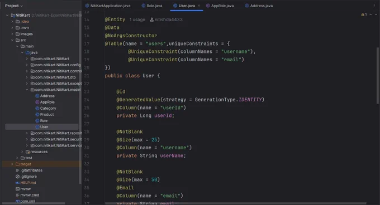Click the pom.xml Maven icon
Viewport: 380px width, 205px height.
tap(17, 201)
